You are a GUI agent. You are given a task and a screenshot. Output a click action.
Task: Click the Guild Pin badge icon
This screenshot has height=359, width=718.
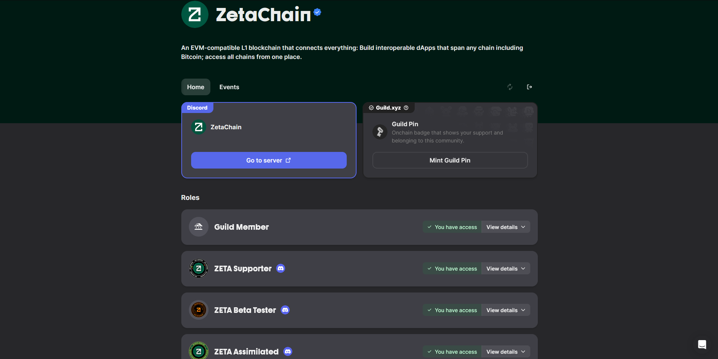pos(380,132)
